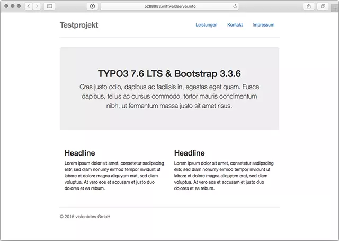
Task: Close the Safari window with the first traffic-light button
Action: coord(6,6)
